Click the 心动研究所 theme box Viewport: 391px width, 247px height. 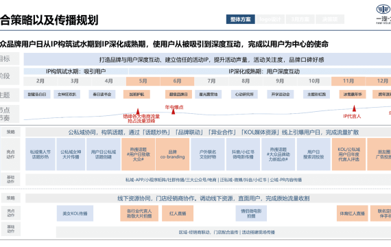(x=244, y=94)
